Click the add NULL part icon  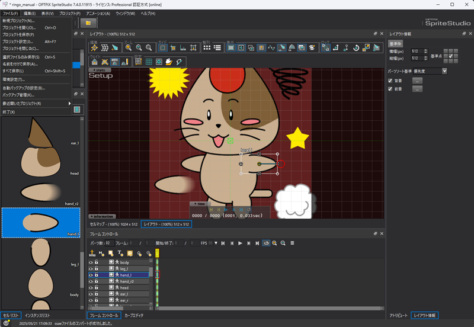point(101,254)
